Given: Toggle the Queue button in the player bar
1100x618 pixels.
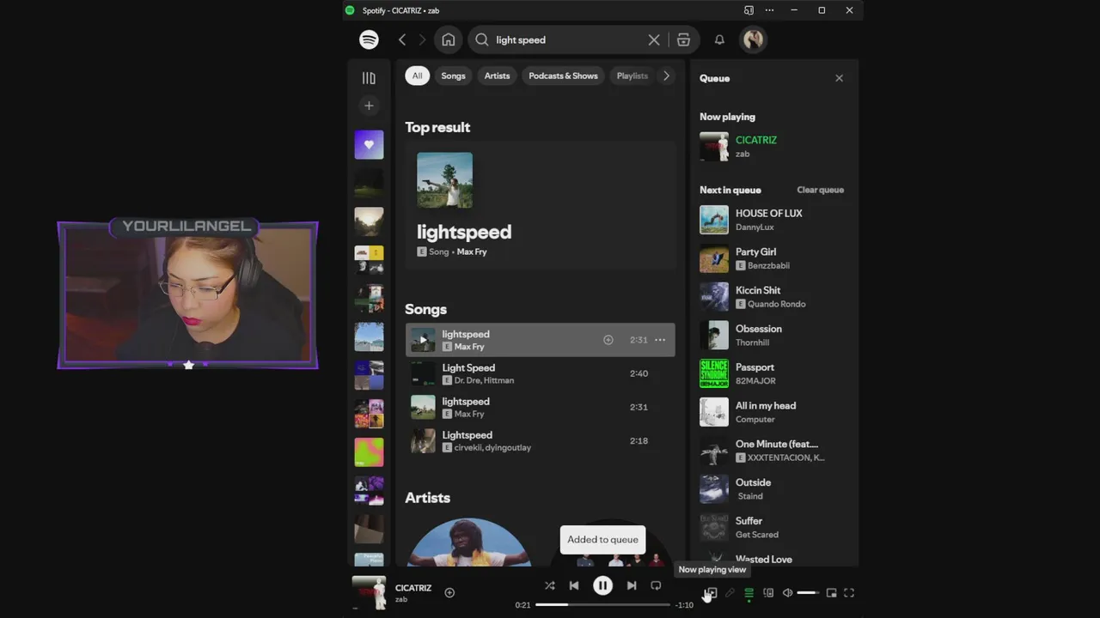Looking at the screenshot, I should tap(749, 593).
